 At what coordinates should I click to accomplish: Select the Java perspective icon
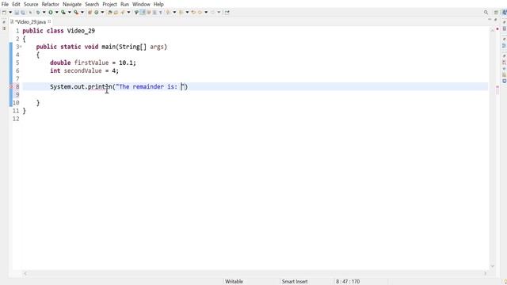coord(504,13)
